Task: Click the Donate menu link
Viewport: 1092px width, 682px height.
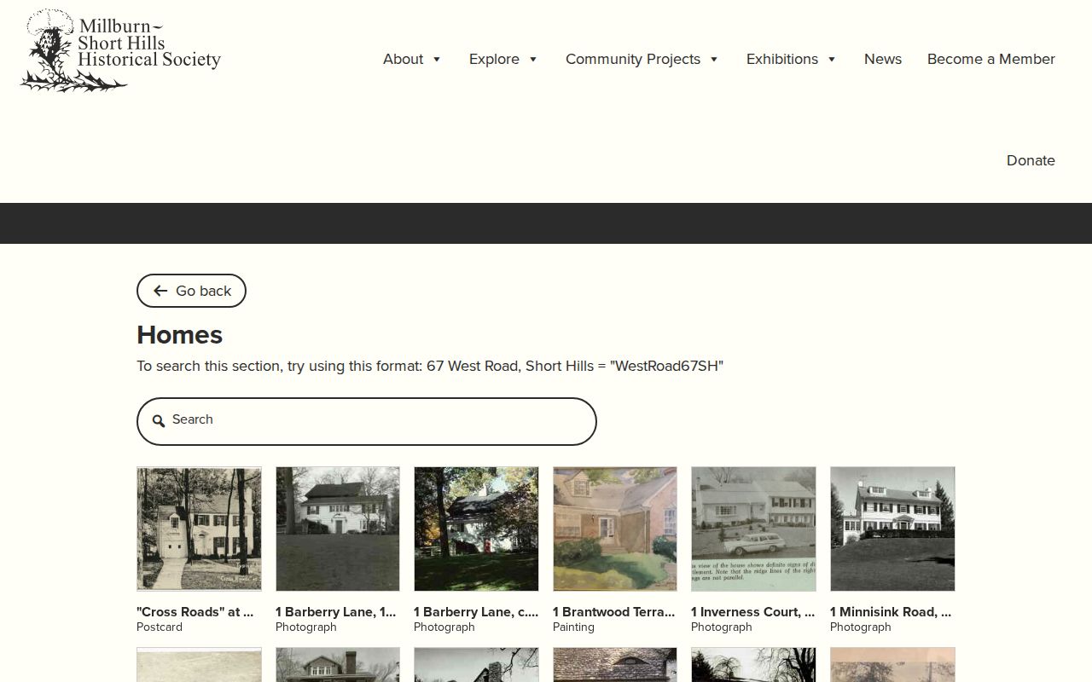Action: (x=1031, y=160)
